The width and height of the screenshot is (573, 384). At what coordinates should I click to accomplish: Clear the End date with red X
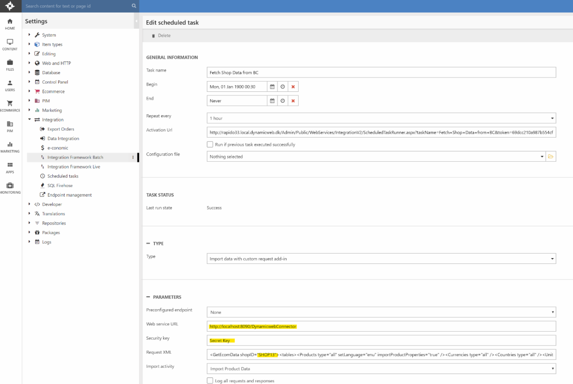click(x=293, y=101)
